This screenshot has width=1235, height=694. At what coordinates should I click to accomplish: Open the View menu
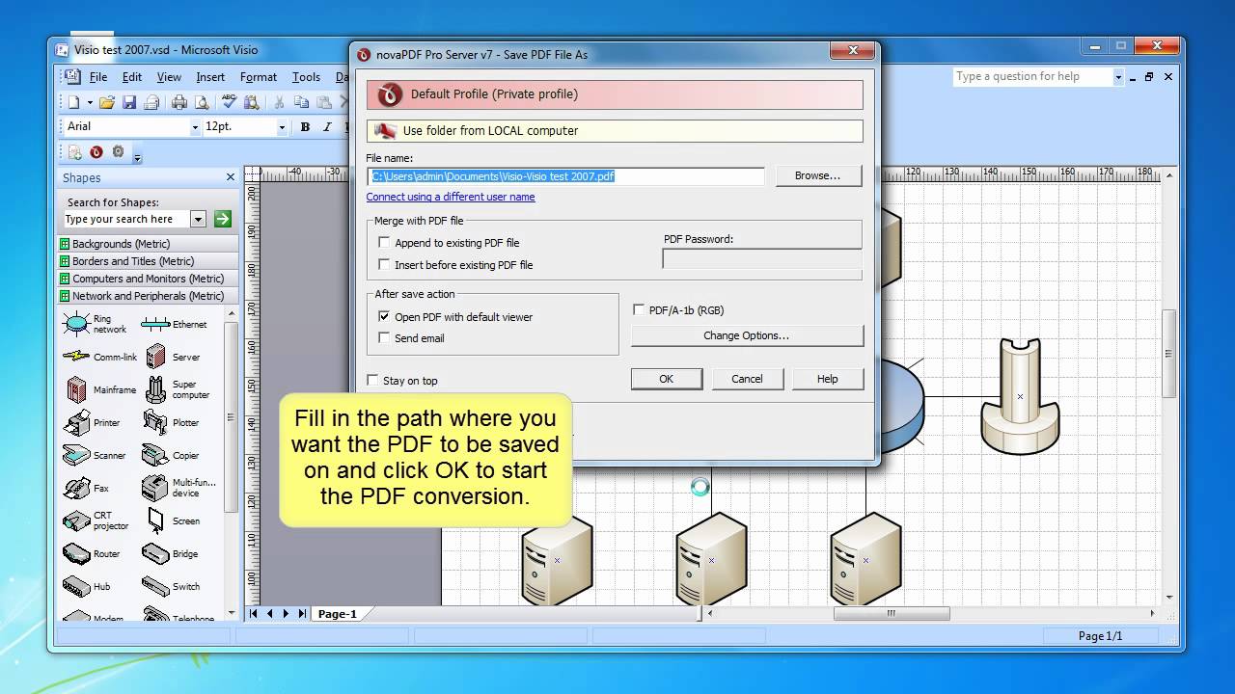(169, 77)
